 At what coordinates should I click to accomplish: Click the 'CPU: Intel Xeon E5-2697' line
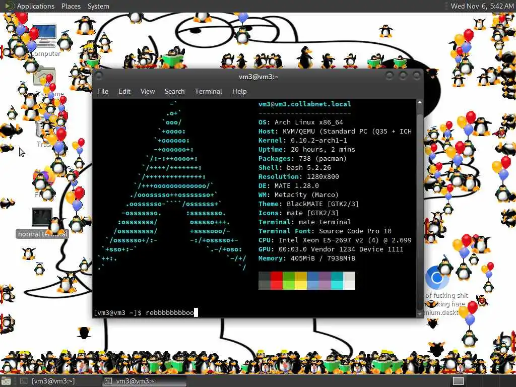coord(335,240)
